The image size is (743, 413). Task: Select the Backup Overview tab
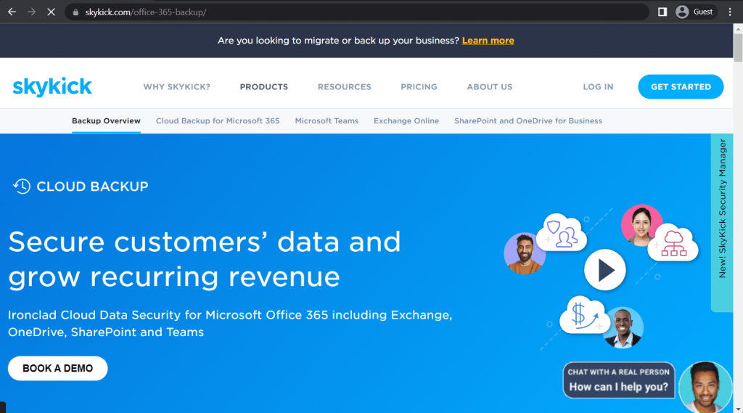tap(106, 121)
